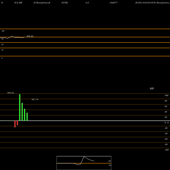Click the MR axis label 60
Viewport: 170px width, 170px height.
tap(166, 106)
